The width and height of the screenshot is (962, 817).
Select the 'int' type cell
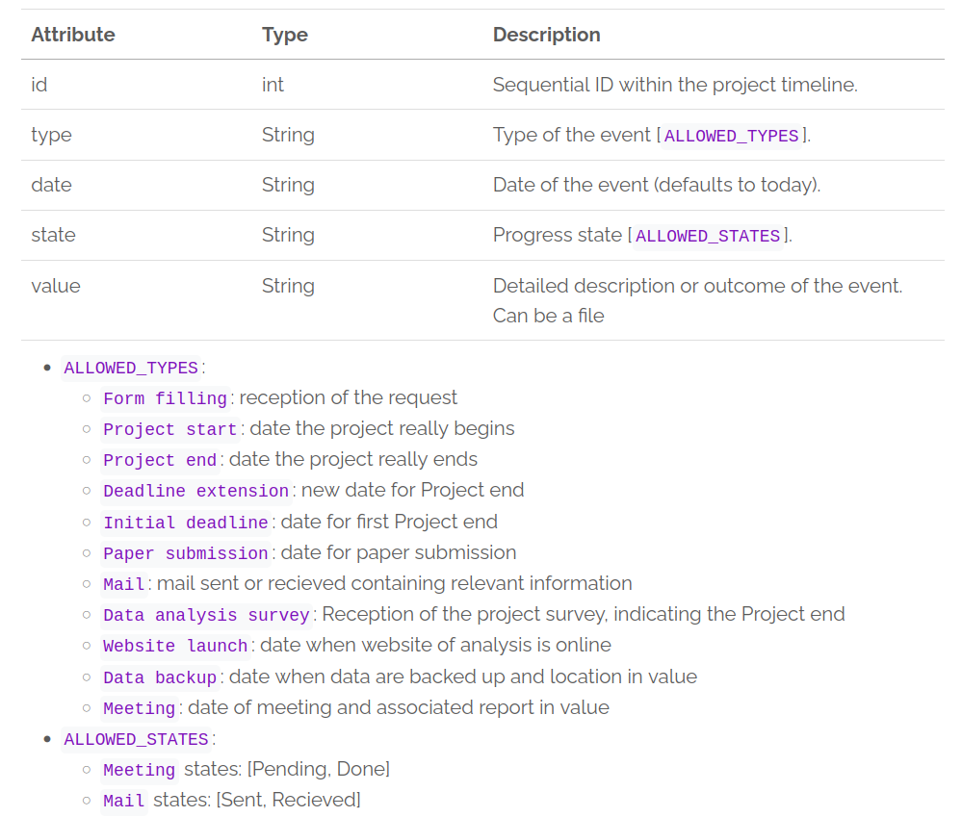tap(273, 85)
